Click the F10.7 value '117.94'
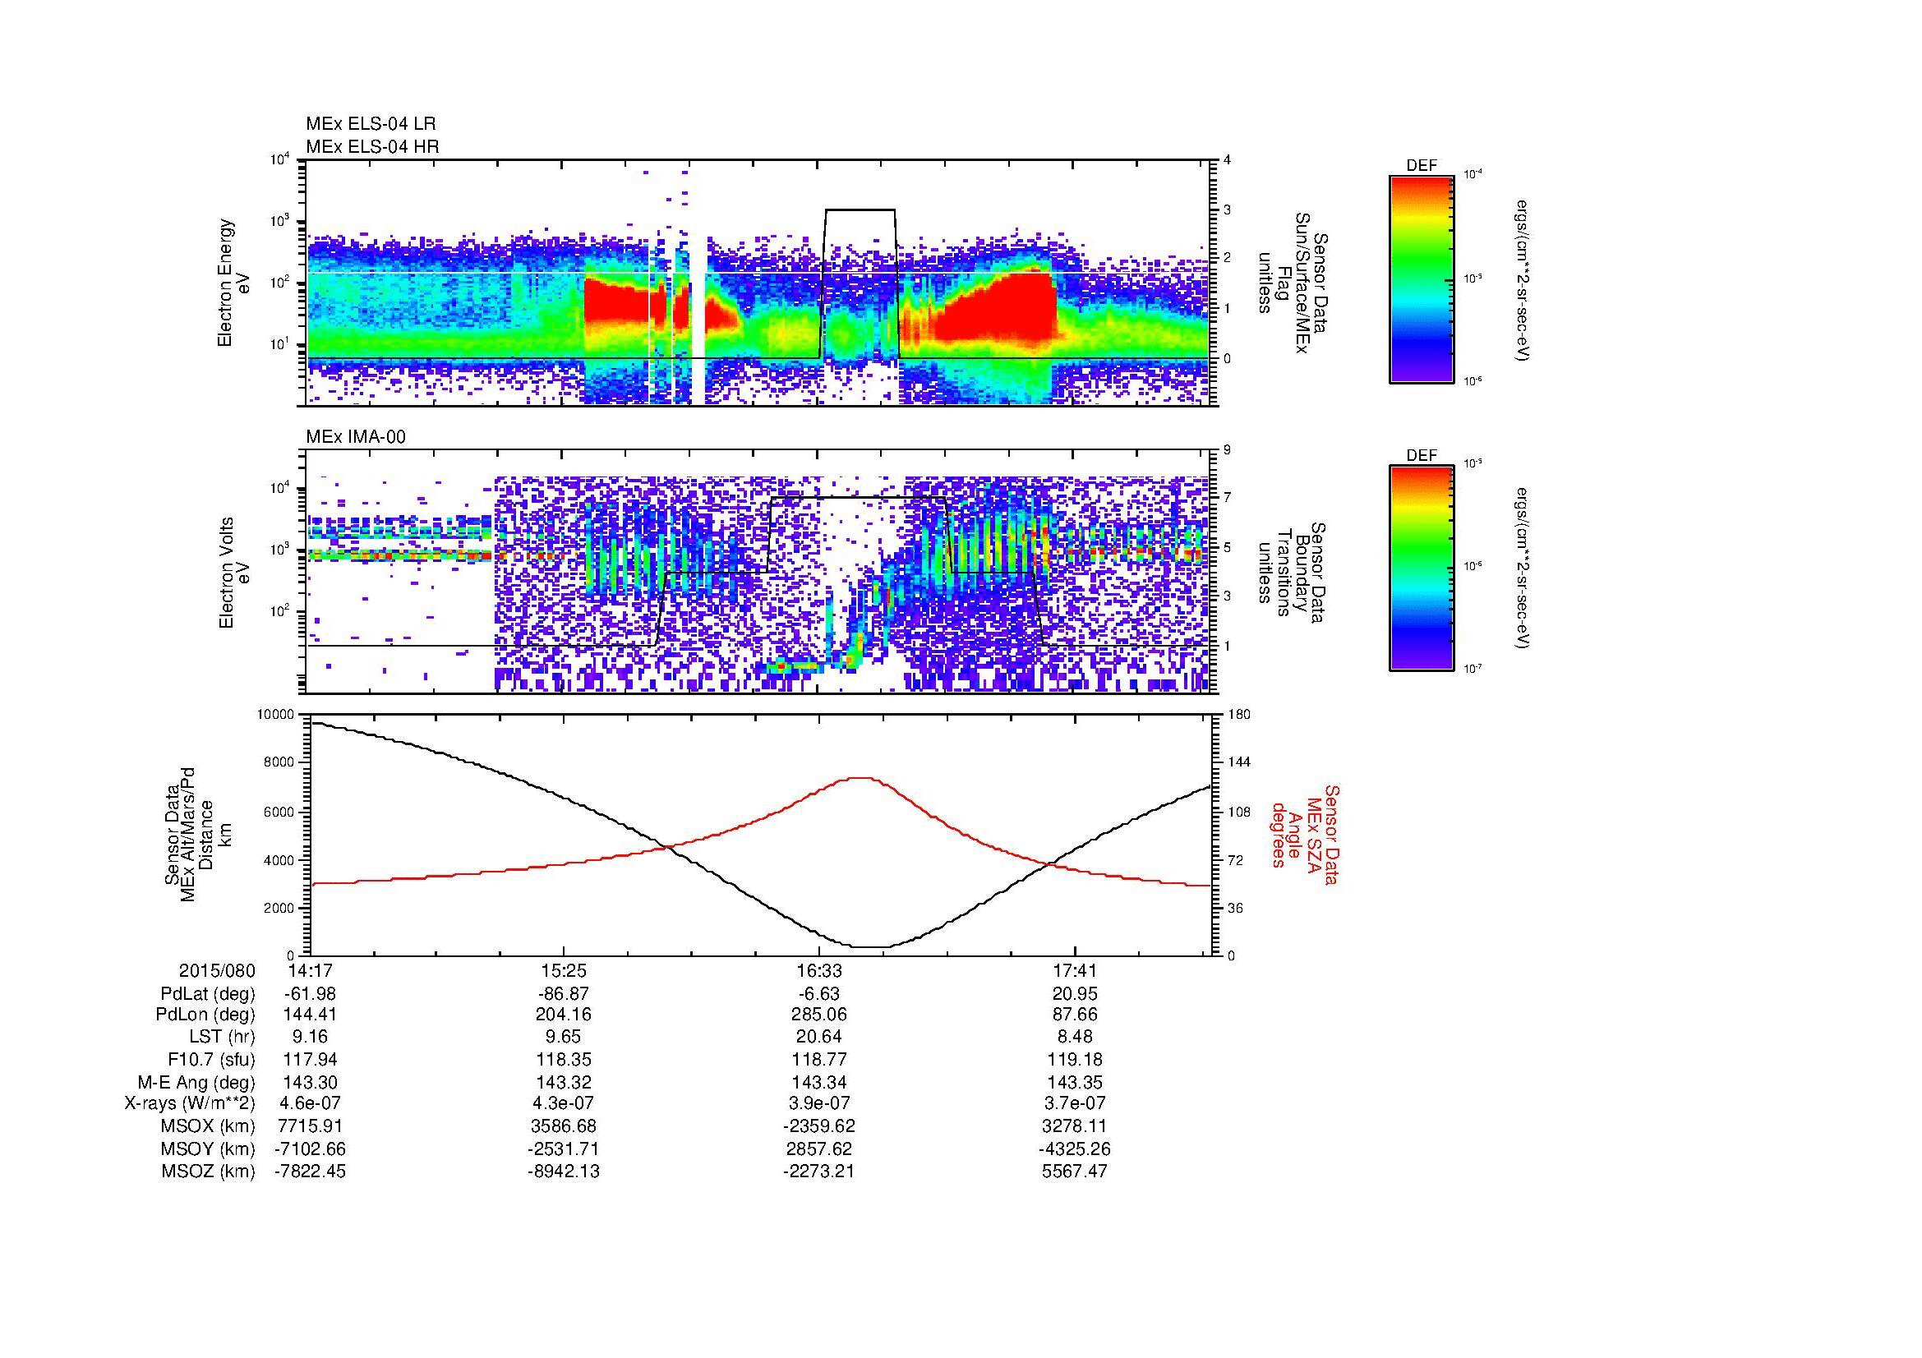 310,1060
